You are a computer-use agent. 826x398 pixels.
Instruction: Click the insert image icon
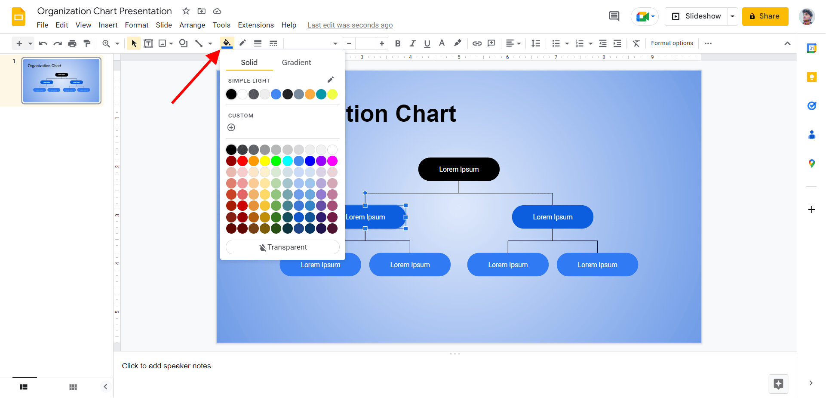click(x=163, y=43)
